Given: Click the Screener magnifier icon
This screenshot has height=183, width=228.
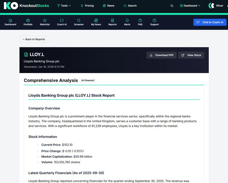Looking at the screenshot, I should point(79,20).
